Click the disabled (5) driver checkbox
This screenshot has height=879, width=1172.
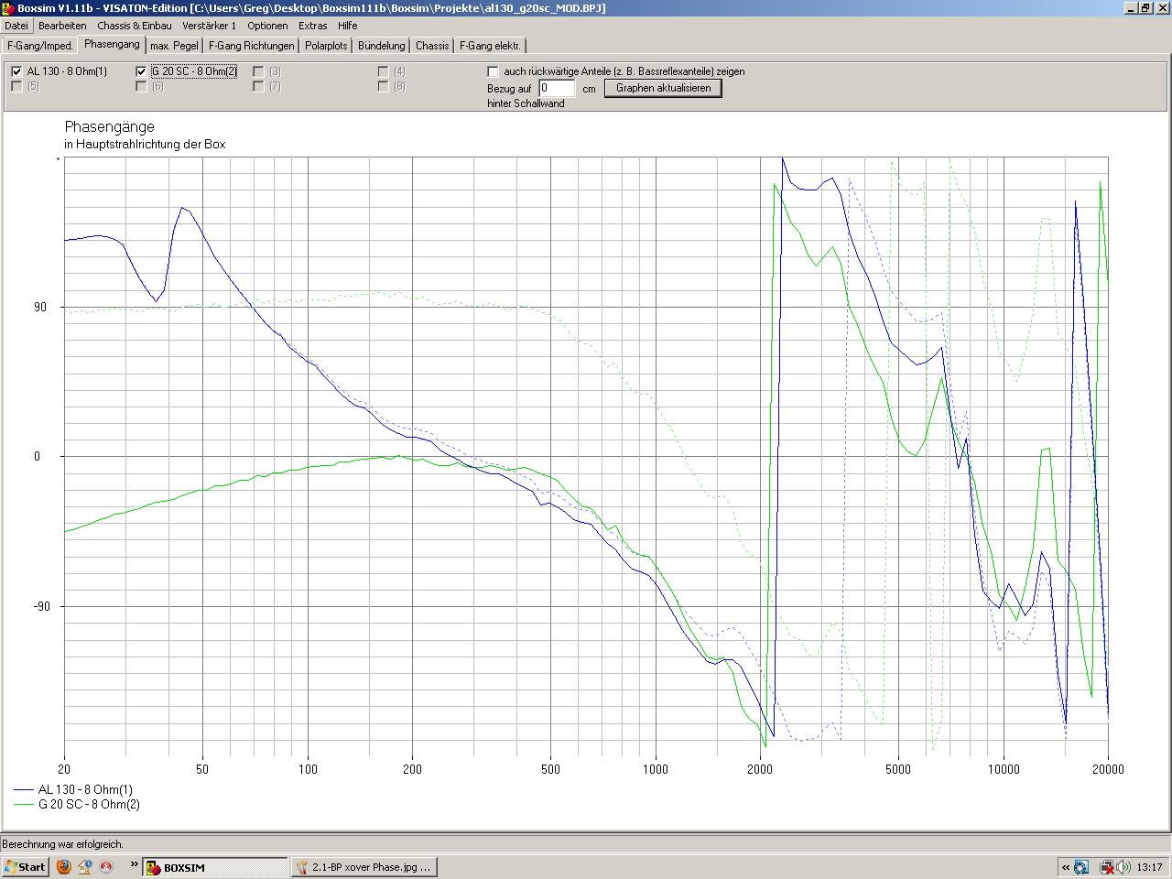tap(16, 86)
